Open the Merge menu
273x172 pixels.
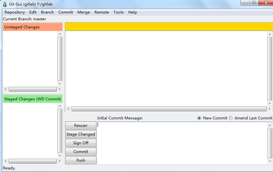pyautogui.click(x=83, y=12)
